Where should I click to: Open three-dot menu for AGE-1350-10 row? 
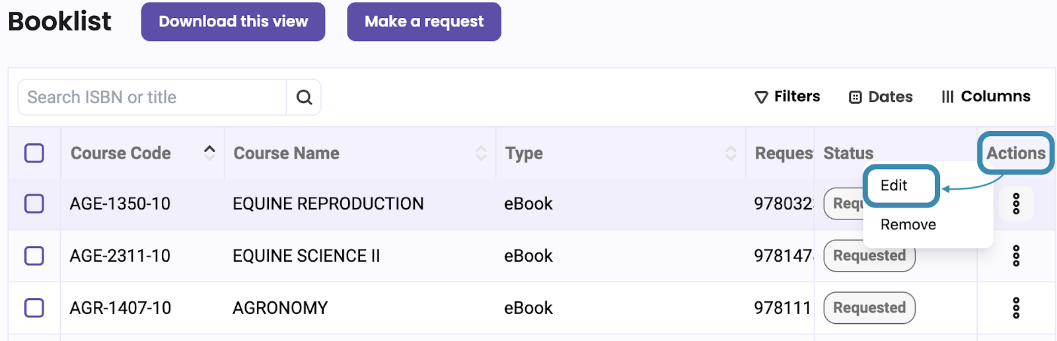1016,204
